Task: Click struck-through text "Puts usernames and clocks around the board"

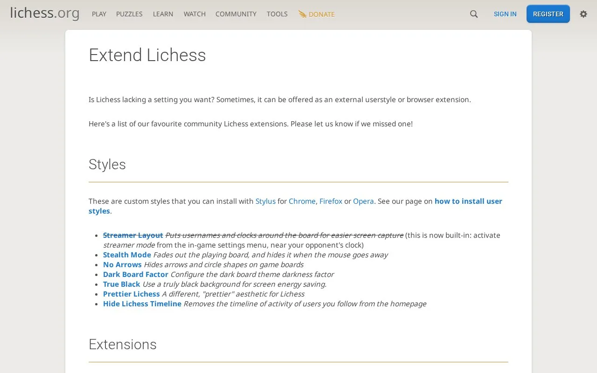Action: [x=285, y=235]
